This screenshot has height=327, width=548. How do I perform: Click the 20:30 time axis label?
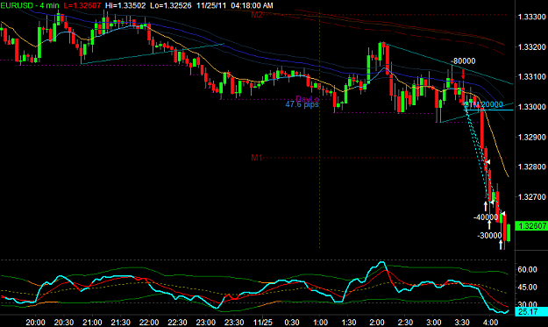[64, 323]
